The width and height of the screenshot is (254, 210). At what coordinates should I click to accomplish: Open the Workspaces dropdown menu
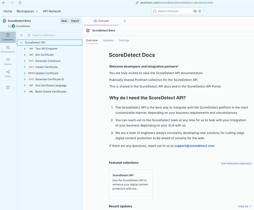[x=27, y=11]
